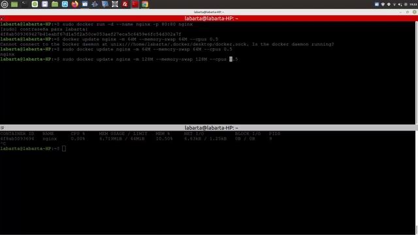Click the bottom pane shell prompt cursor
The height and width of the screenshot is (235, 418).
[64, 148]
